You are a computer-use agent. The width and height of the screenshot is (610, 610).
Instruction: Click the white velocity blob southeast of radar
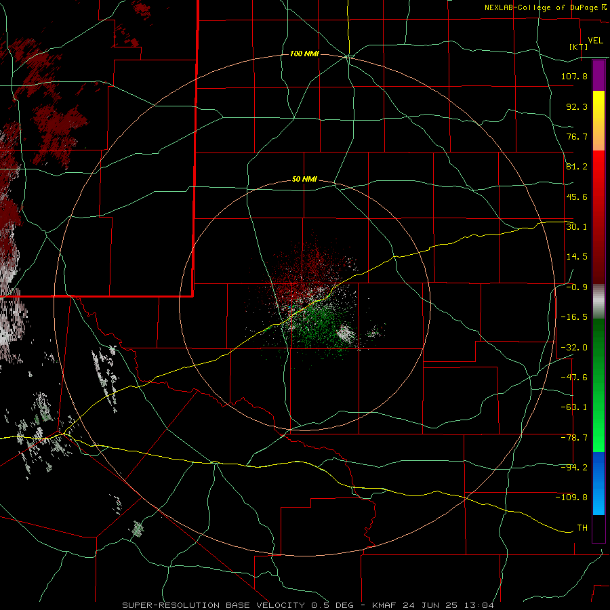click(x=346, y=333)
